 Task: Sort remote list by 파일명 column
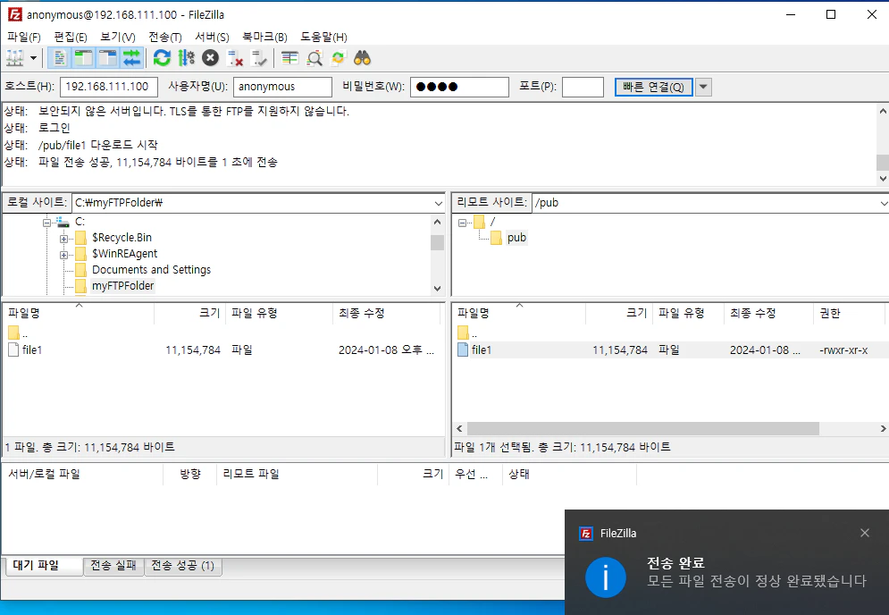click(x=519, y=313)
